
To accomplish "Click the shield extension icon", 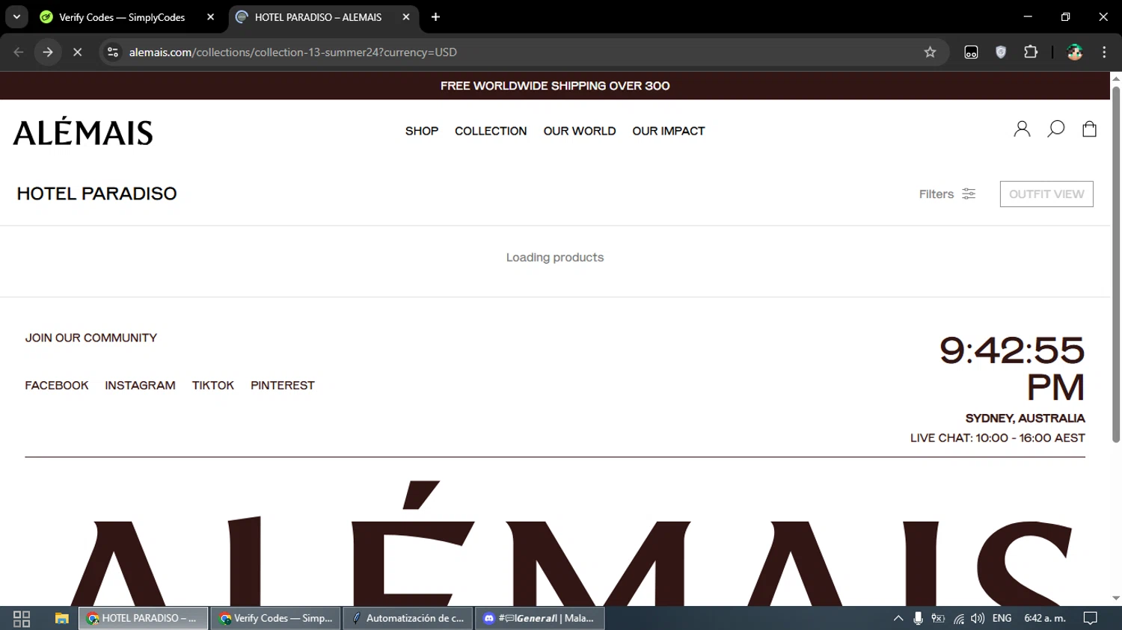I will tap(1001, 52).
